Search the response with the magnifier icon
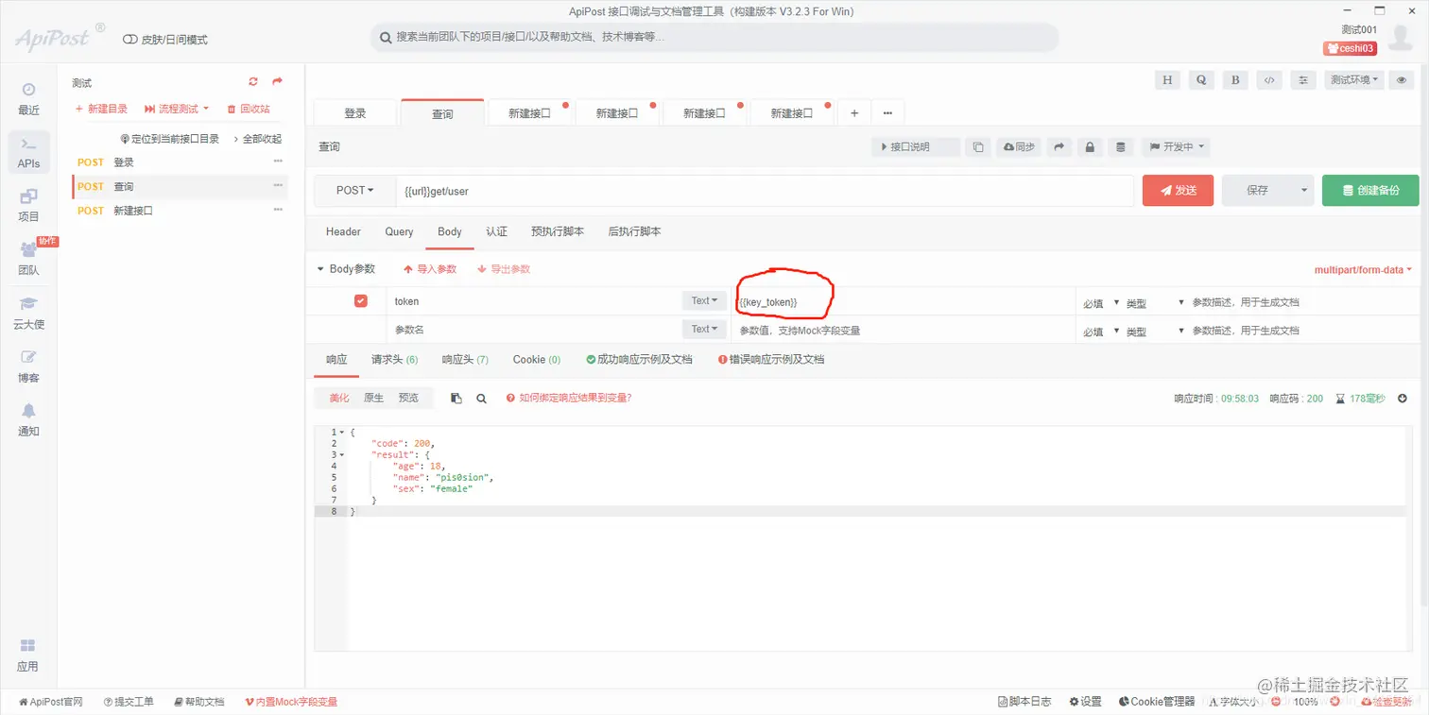1429x715 pixels. 481,399
